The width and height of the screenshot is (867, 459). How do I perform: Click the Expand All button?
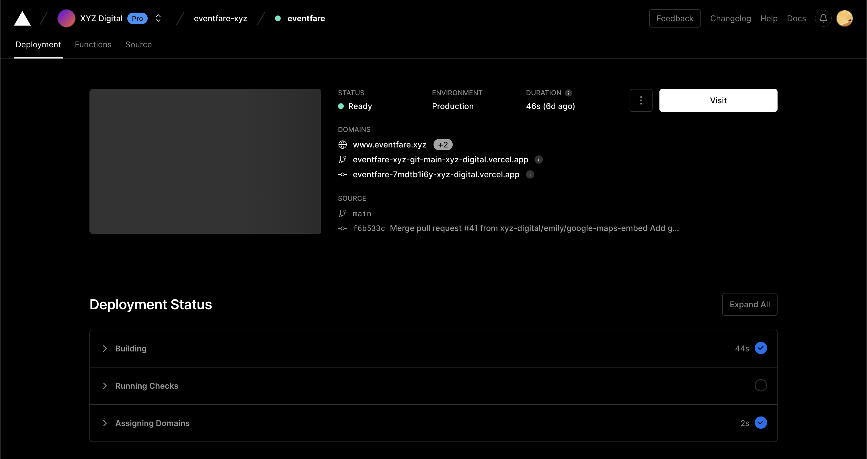point(749,304)
